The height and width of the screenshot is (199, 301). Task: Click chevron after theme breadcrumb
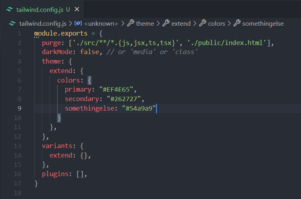coord(158,24)
